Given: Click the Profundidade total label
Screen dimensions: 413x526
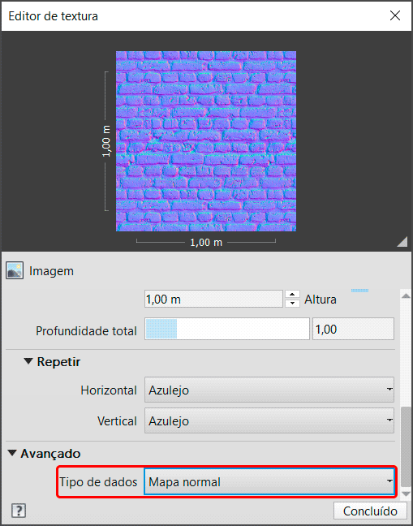Looking at the screenshot, I should click(x=86, y=330).
